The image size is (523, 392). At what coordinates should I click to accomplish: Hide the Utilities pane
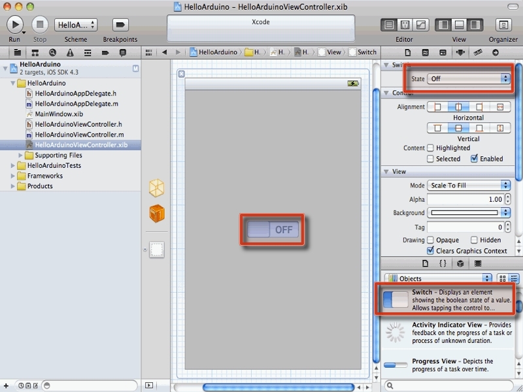pos(475,25)
